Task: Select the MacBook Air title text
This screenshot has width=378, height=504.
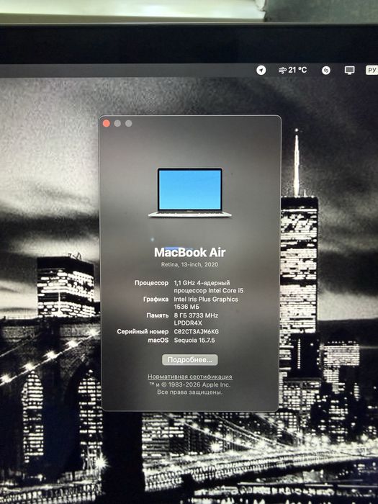Action: tap(189, 252)
